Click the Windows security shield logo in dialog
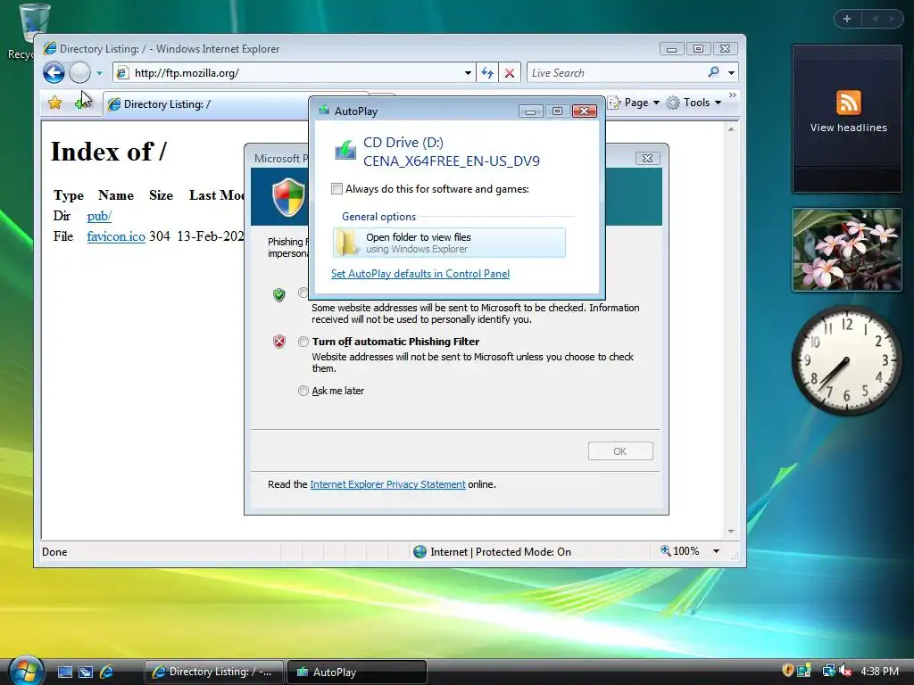Image resolution: width=914 pixels, height=685 pixels. (288, 197)
